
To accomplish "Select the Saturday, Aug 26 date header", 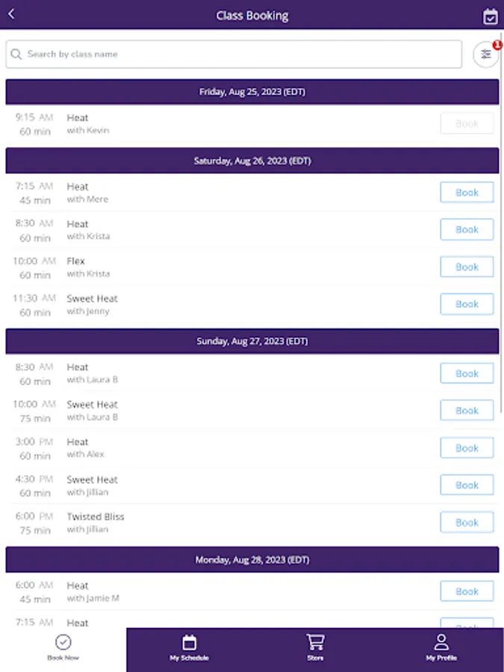I will 252,161.
